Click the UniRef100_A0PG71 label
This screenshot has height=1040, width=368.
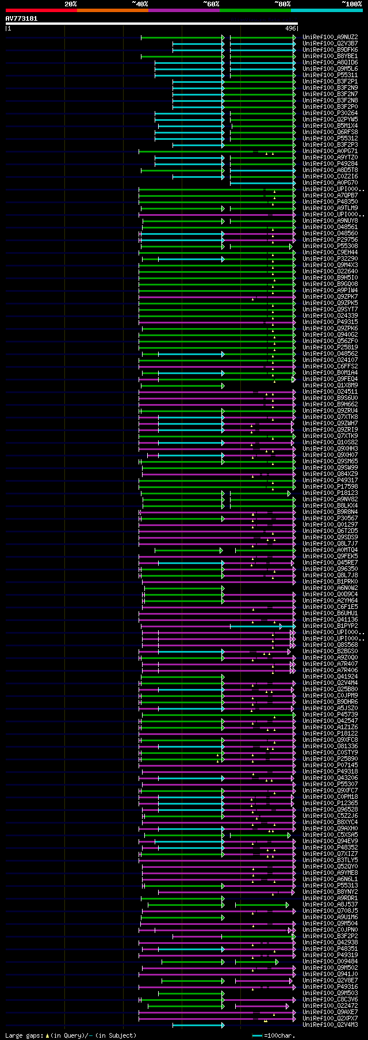(x=330, y=151)
